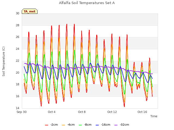Click the 18 y-axis tick label
Viewport: 174px width, 130px height.
pyautogui.click(x=17, y=84)
